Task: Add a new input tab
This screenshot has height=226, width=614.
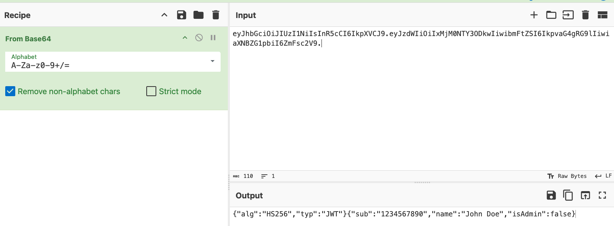Action: click(x=534, y=15)
